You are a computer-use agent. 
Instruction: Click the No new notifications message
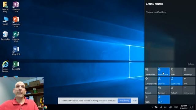coord(156,12)
